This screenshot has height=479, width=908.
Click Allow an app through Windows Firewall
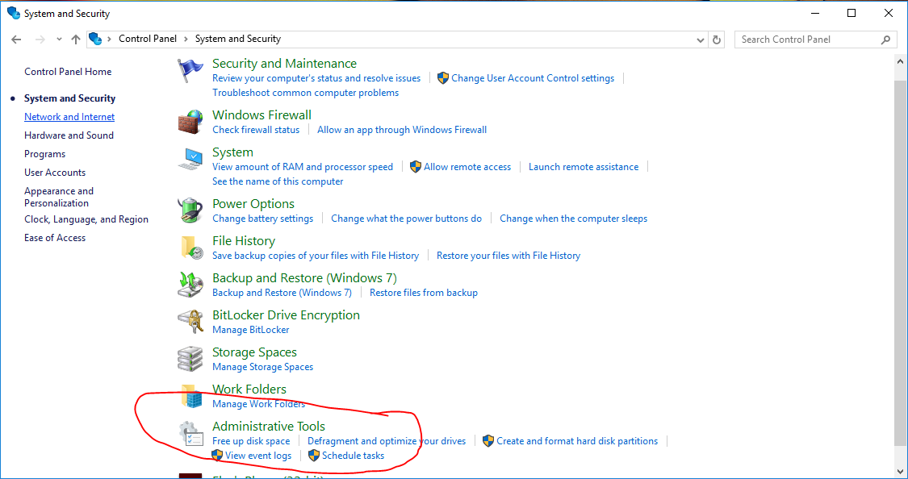(402, 130)
